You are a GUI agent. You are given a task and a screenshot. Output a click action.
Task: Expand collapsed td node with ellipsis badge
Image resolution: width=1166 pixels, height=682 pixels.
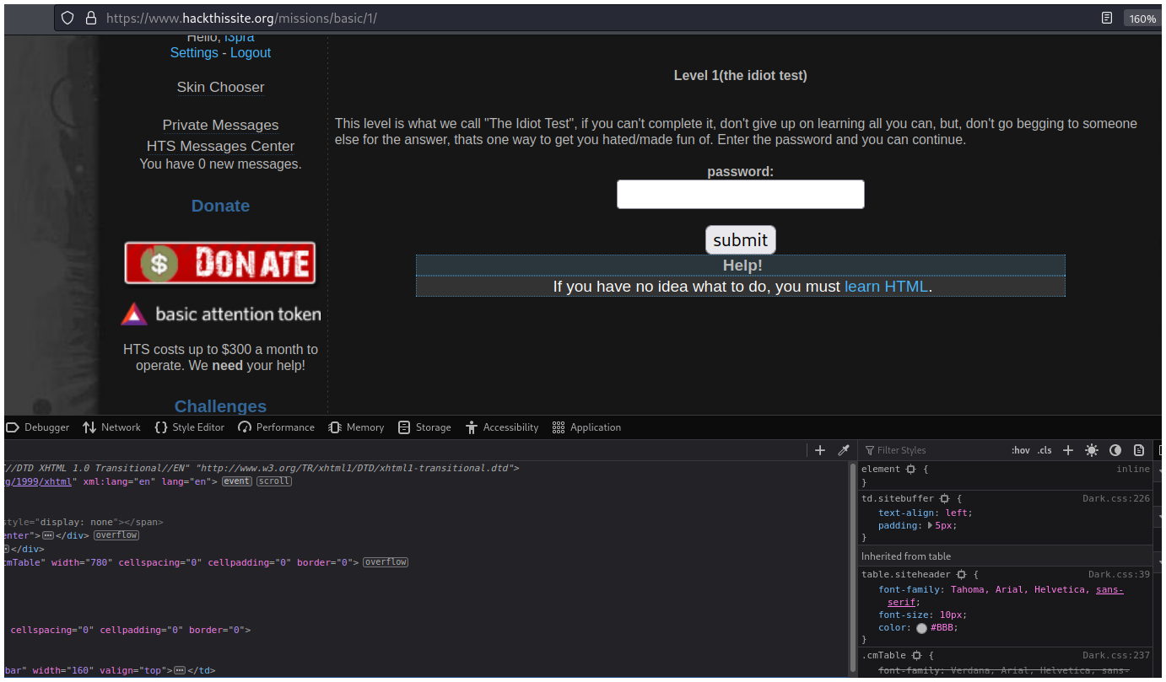pyautogui.click(x=179, y=671)
